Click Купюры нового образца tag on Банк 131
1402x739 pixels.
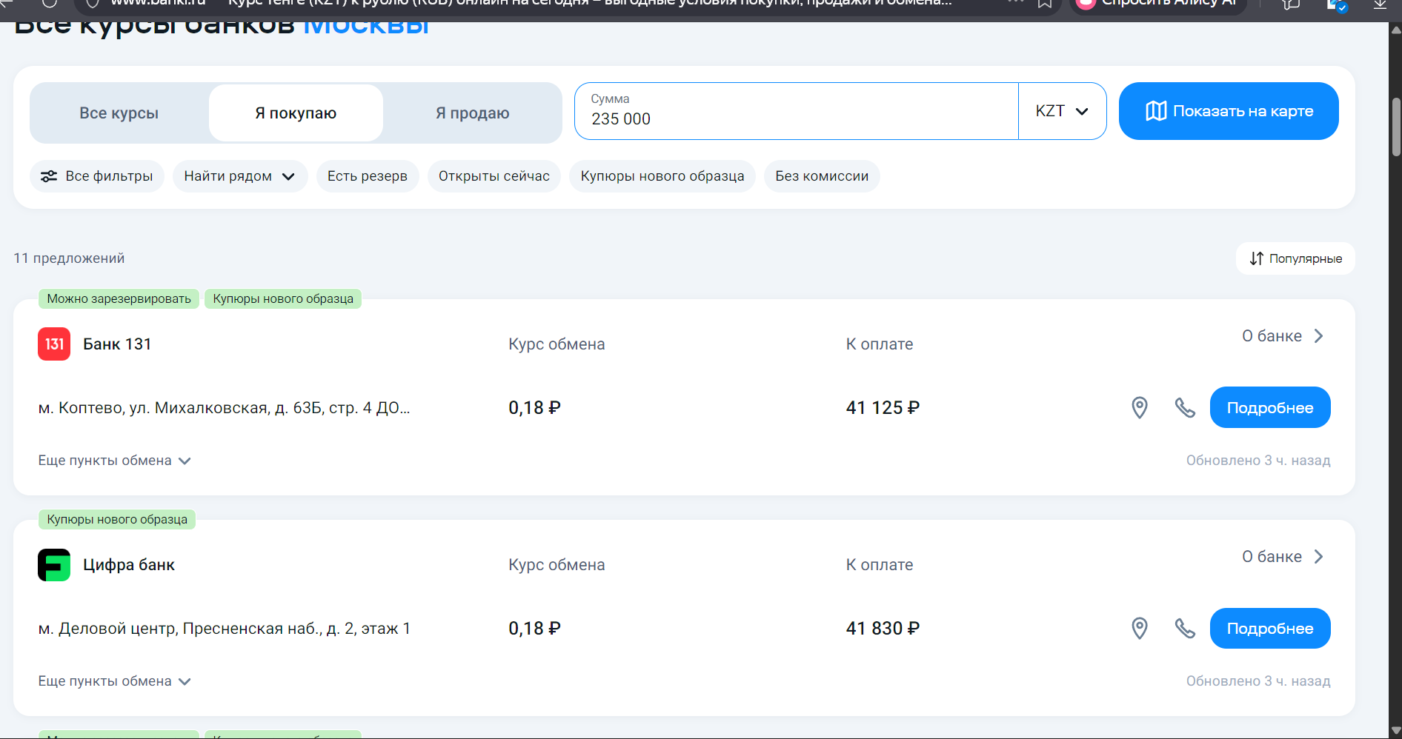[x=283, y=299]
